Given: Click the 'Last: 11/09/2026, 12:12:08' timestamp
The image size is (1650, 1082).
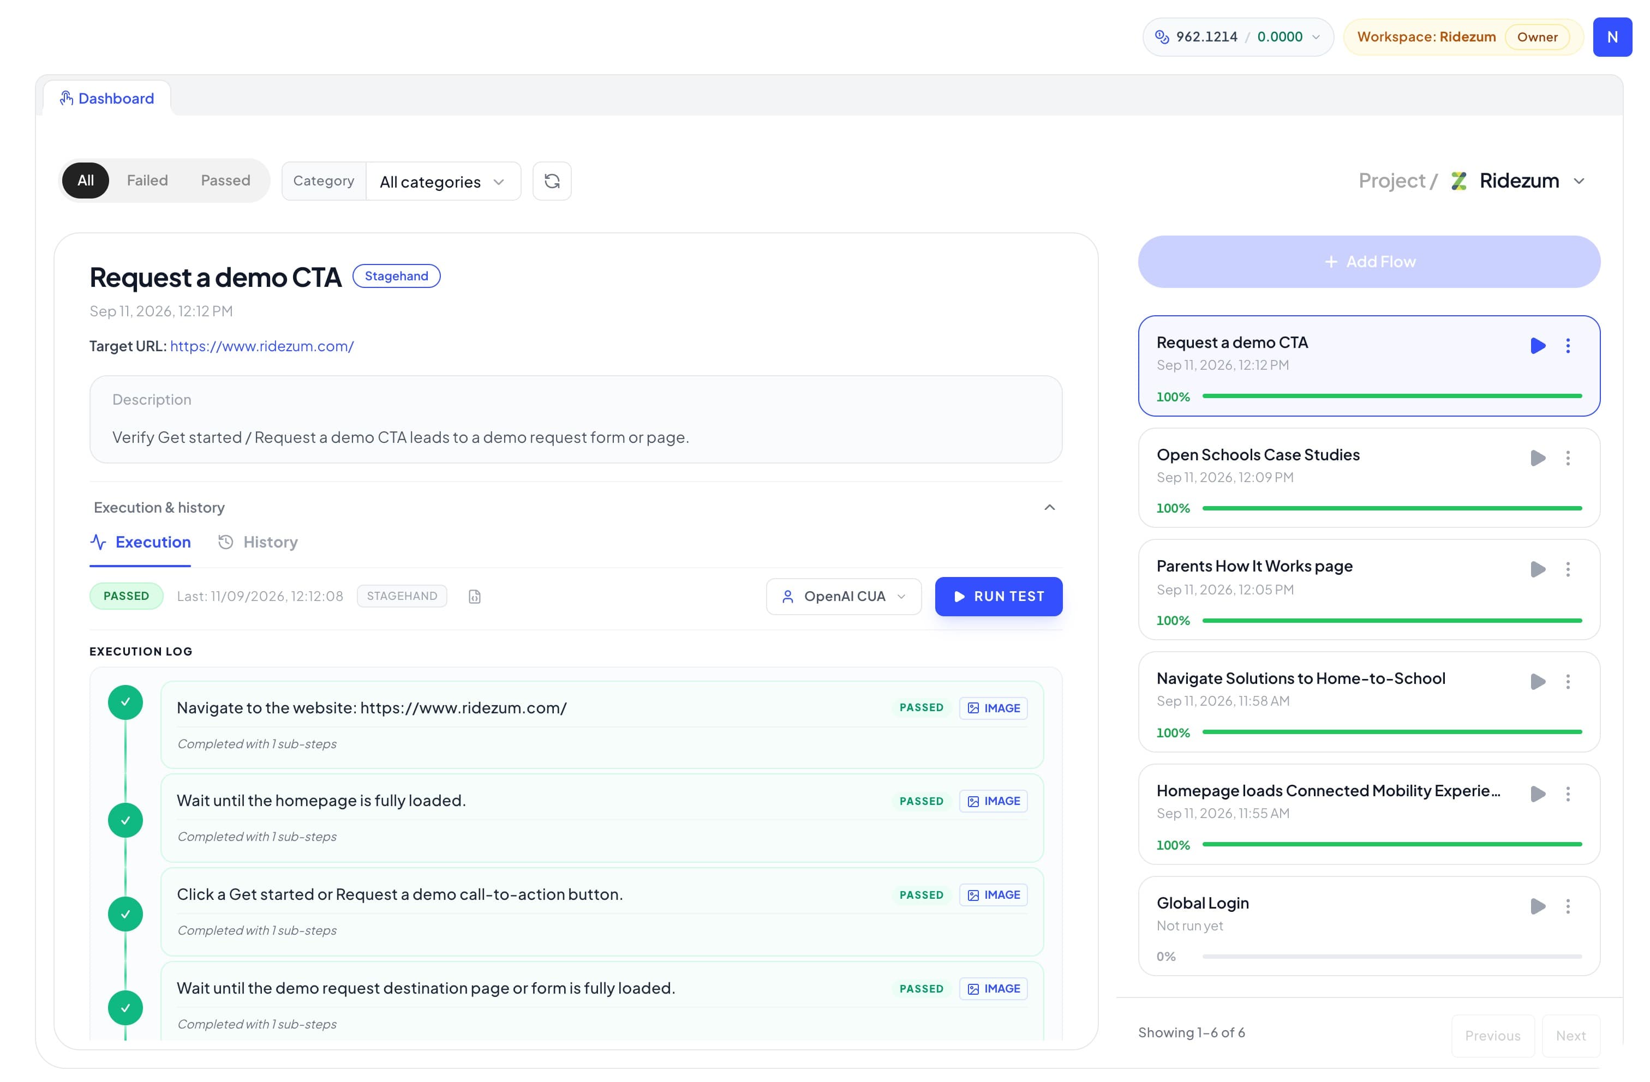Looking at the screenshot, I should pyautogui.click(x=260, y=596).
